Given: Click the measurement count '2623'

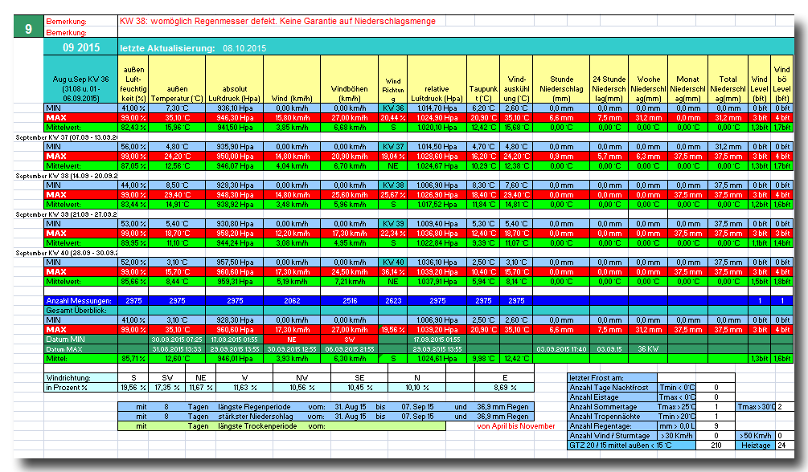Looking at the screenshot, I should [x=392, y=300].
